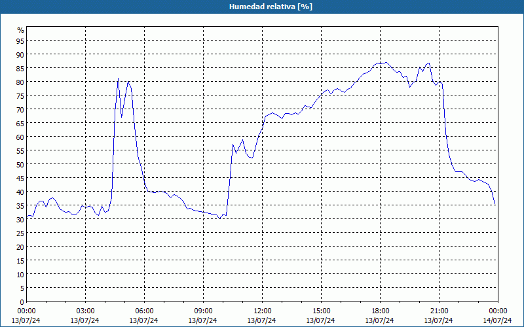
Task: Pick the 15 y-axis tick label
Action: 20,260
